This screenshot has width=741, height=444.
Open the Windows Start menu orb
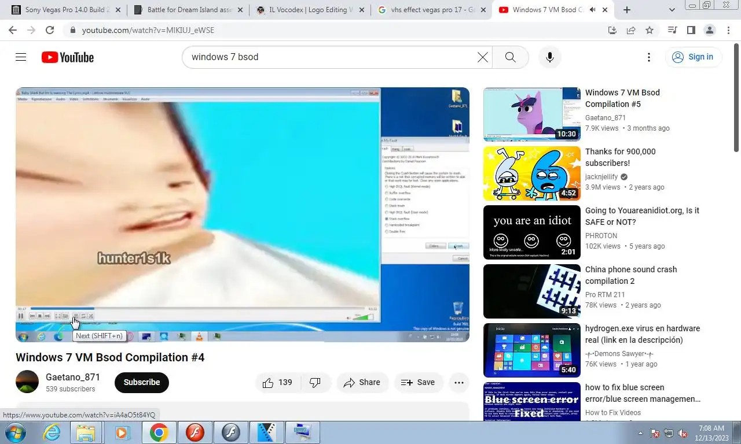click(14, 432)
